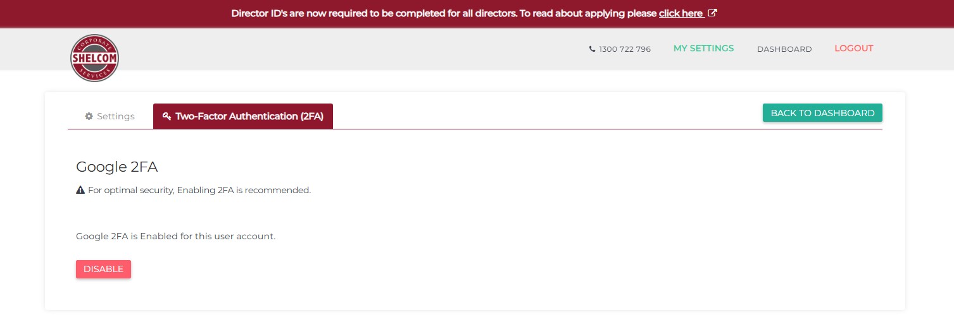Click the "Google 2FA is Enabled" status text
Viewport: 954px width, 315px height.
[175, 236]
